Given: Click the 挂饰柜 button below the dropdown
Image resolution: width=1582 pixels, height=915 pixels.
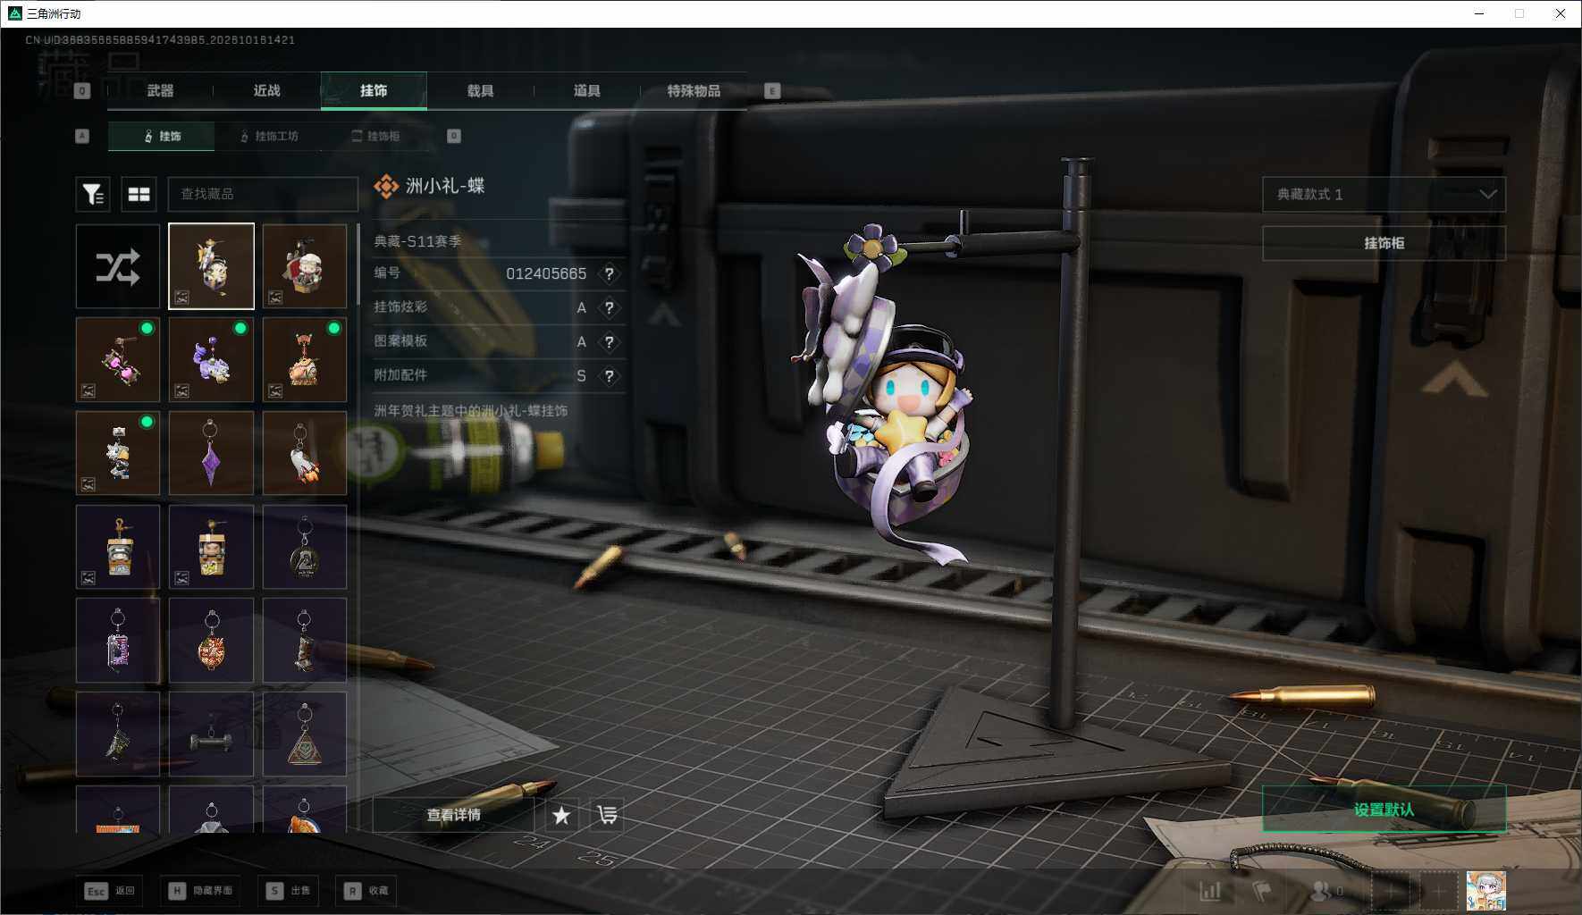Looking at the screenshot, I should point(1384,243).
